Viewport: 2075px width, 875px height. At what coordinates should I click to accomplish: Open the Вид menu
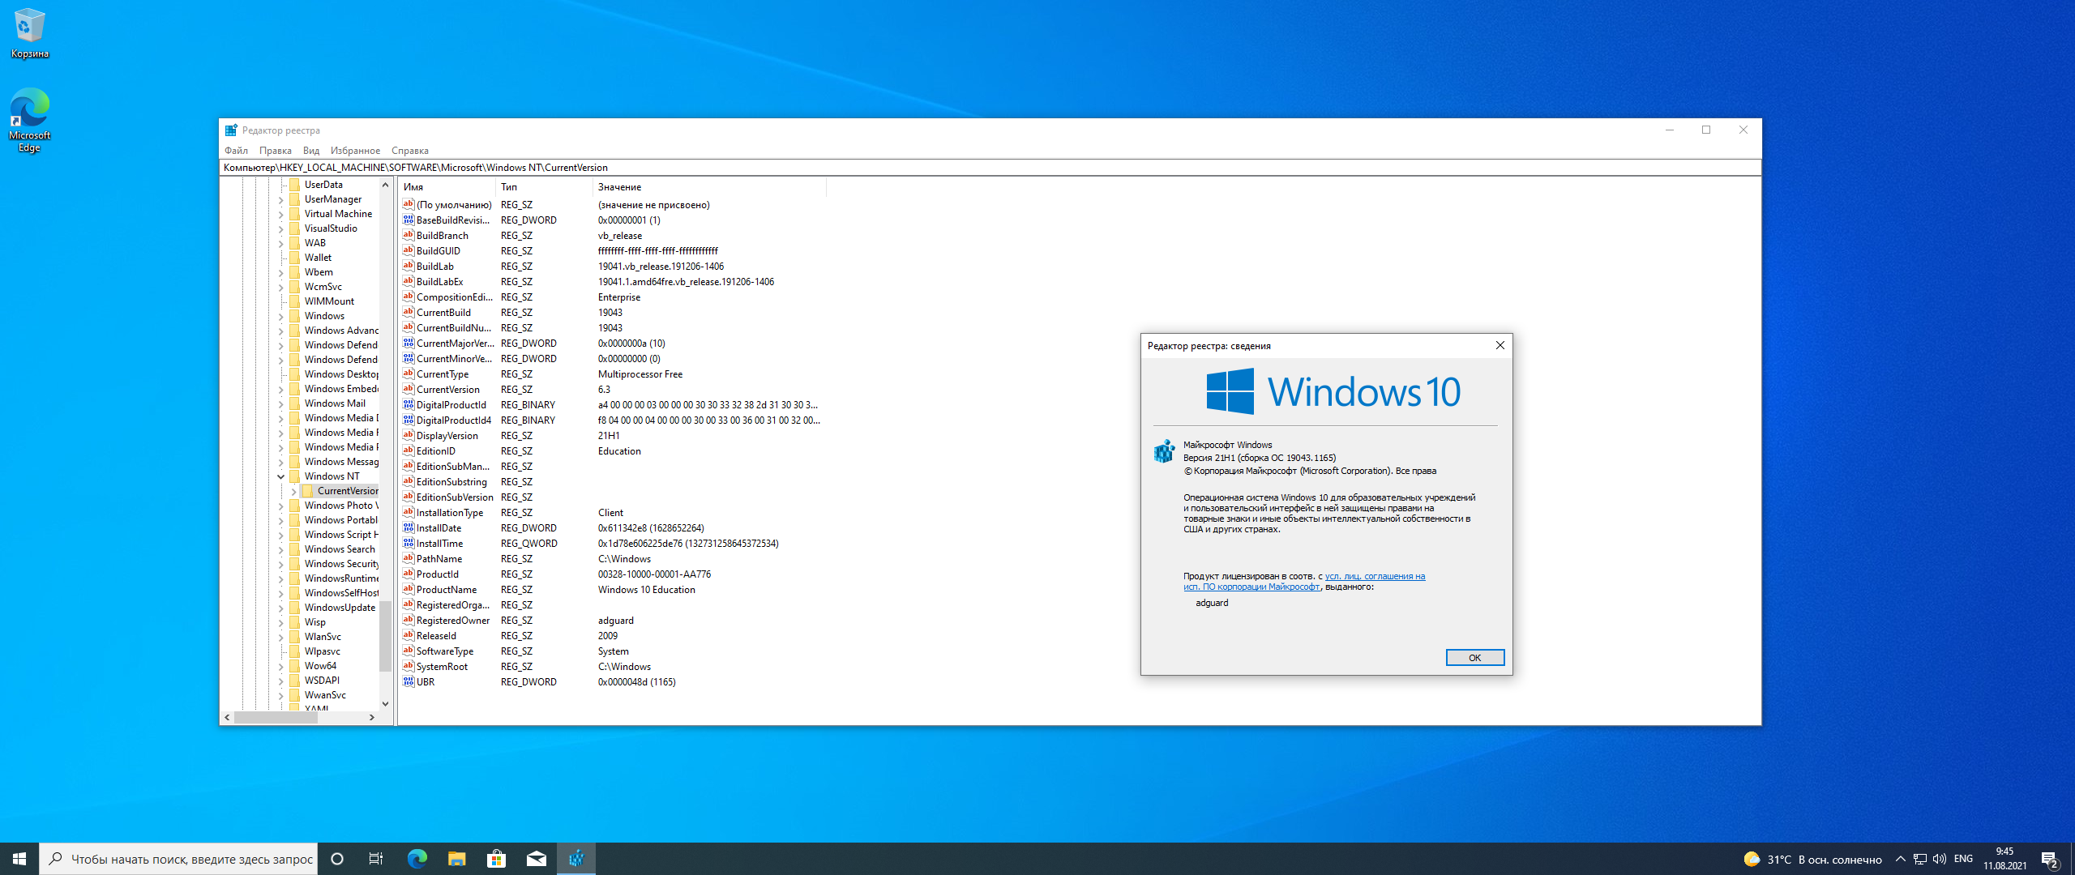[x=311, y=151]
